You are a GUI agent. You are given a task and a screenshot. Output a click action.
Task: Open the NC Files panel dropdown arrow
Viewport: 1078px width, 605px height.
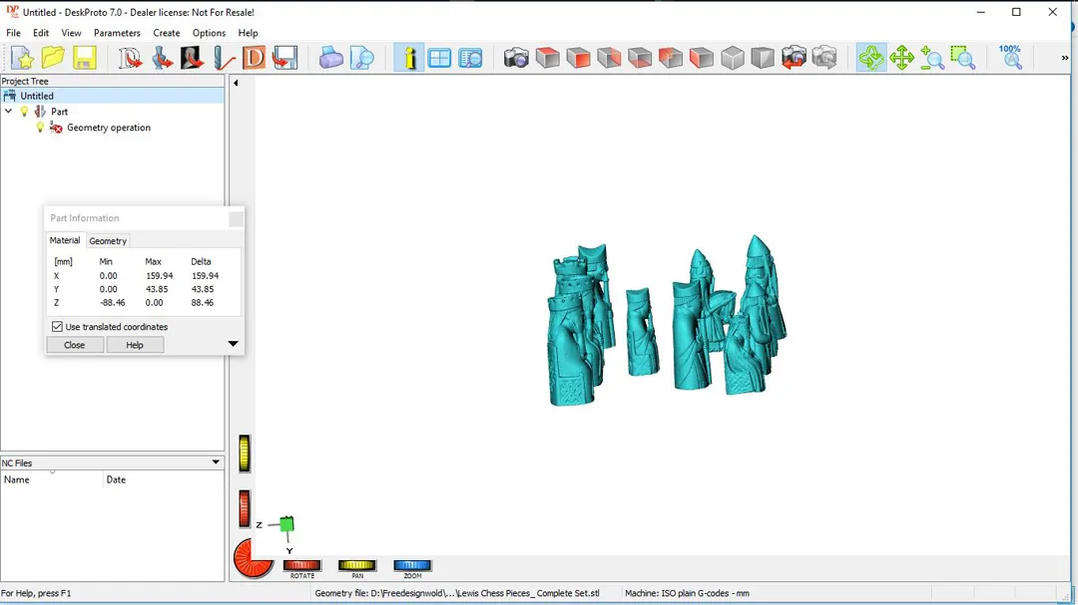[216, 462]
